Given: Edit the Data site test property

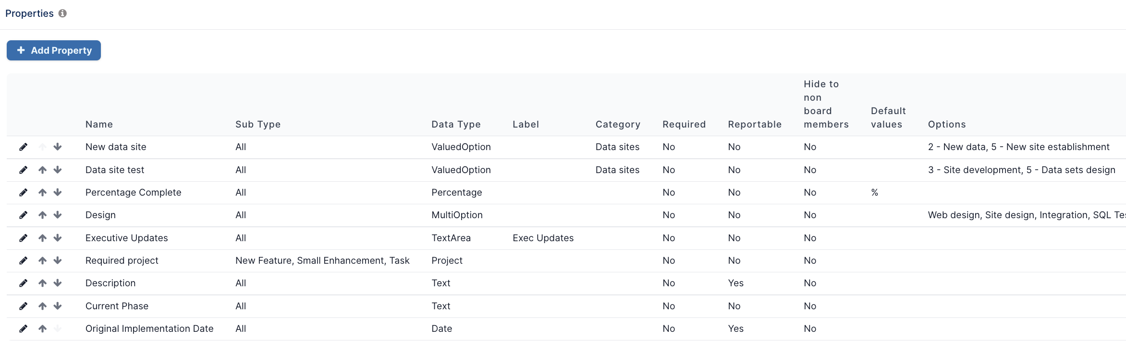Looking at the screenshot, I should pyautogui.click(x=23, y=170).
